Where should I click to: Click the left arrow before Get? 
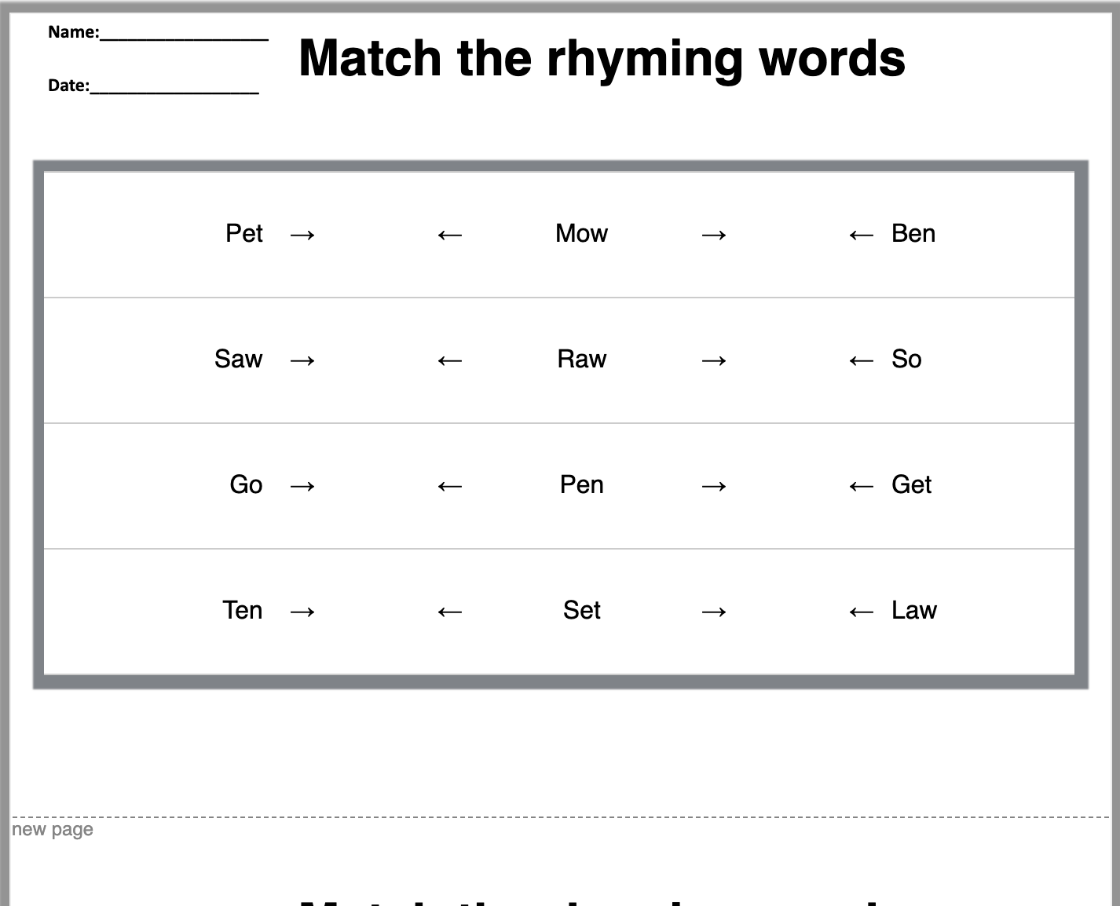[x=862, y=486]
